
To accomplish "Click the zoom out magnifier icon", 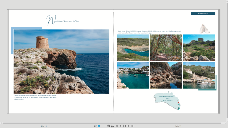I will pyautogui.click(x=95, y=126).
